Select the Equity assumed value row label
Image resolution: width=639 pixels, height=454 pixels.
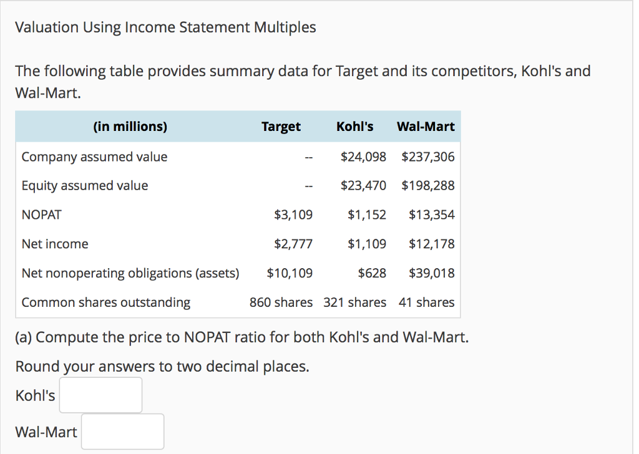coord(85,185)
